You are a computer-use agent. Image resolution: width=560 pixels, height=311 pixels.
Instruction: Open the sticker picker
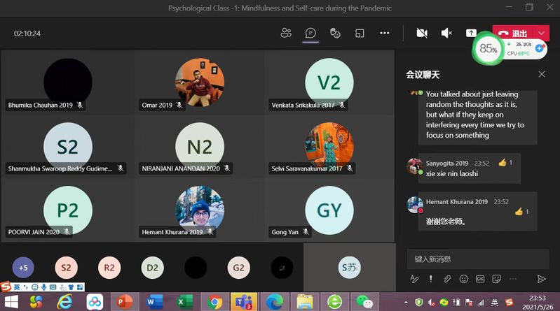click(x=497, y=279)
